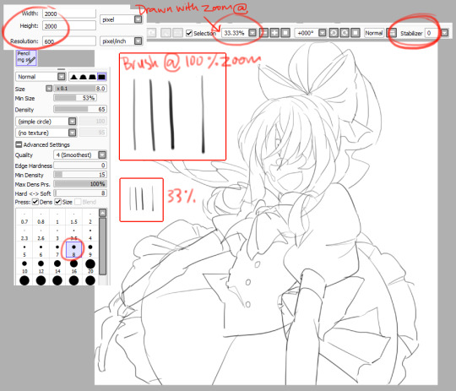Reset canvas rotation with the square button
The image size is (456, 391).
coord(355,33)
